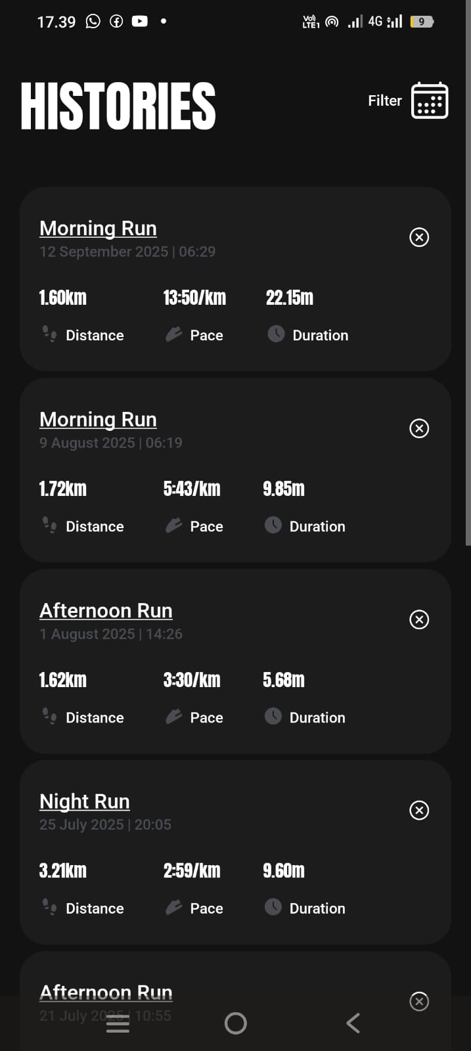Open the recent apps menu button

click(x=118, y=1023)
